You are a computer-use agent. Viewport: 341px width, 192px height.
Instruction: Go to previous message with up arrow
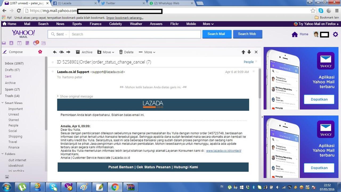coord(243,52)
